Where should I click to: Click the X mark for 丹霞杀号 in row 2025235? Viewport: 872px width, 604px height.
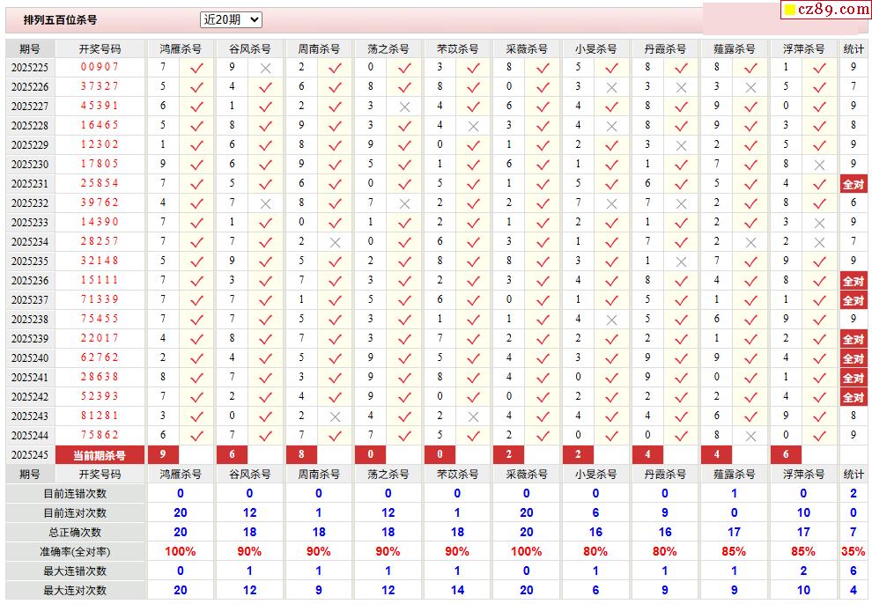coord(681,262)
